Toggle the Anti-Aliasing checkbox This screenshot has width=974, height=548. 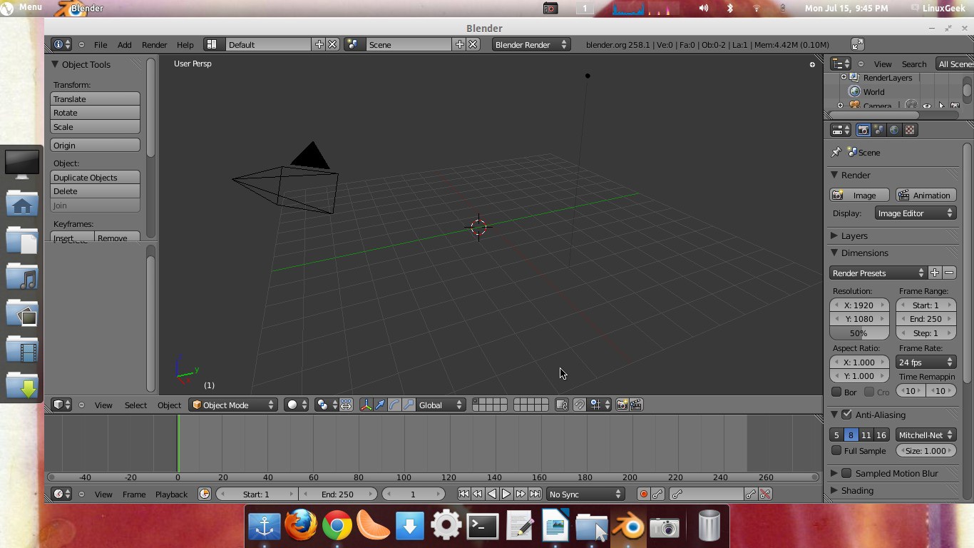(x=846, y=415)
